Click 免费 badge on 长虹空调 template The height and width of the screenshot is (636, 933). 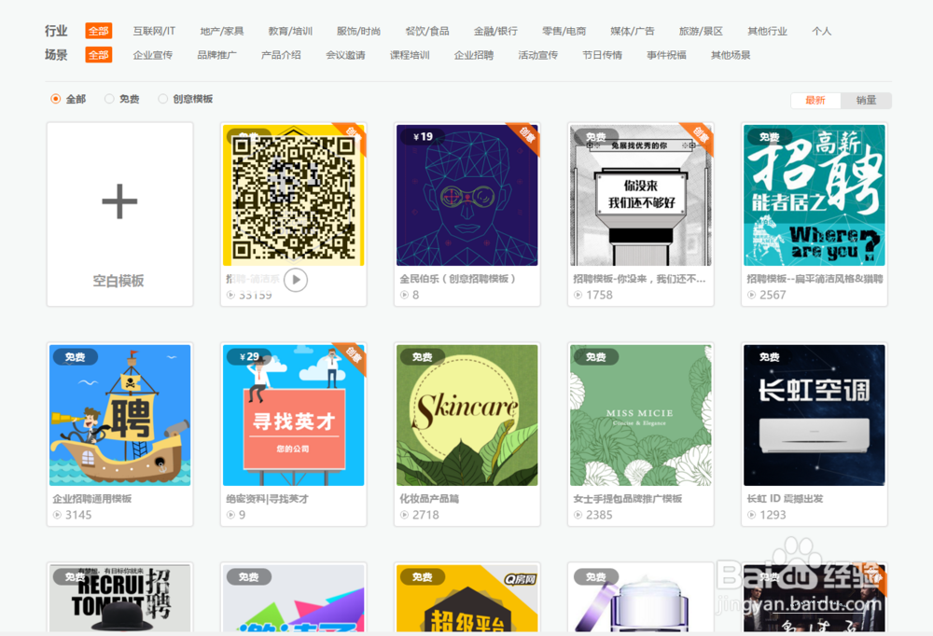770,357
